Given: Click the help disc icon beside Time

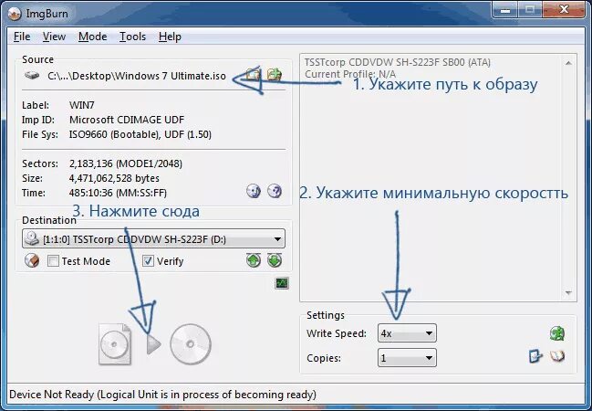Looking at the screenshot, I should [275, 191].
